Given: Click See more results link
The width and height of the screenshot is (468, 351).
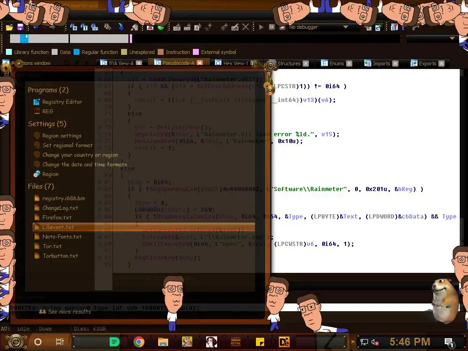Looking at the screenshot, I should click(69, 312).
